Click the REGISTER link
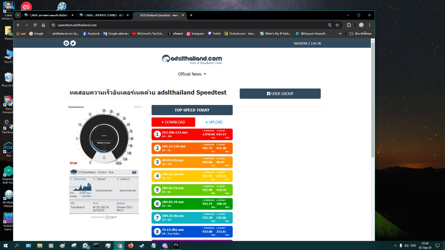The height and width of the screenshot is (250, 445). (301, 44)
